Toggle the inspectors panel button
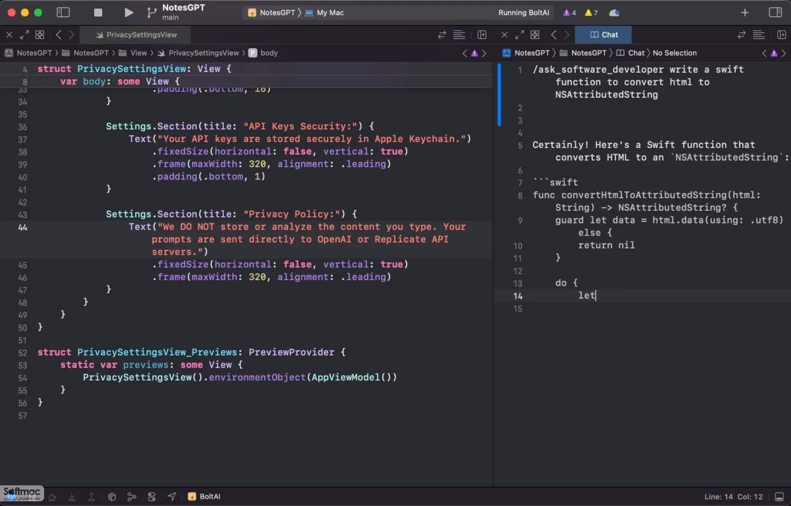 click(x=776, y=13)
